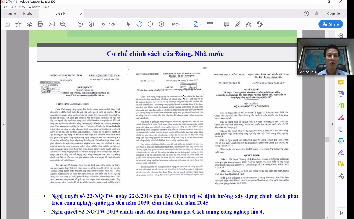The width and height of the screenshot is (354, 219).
Task: Click the page number input field
Action: (103, 24)
